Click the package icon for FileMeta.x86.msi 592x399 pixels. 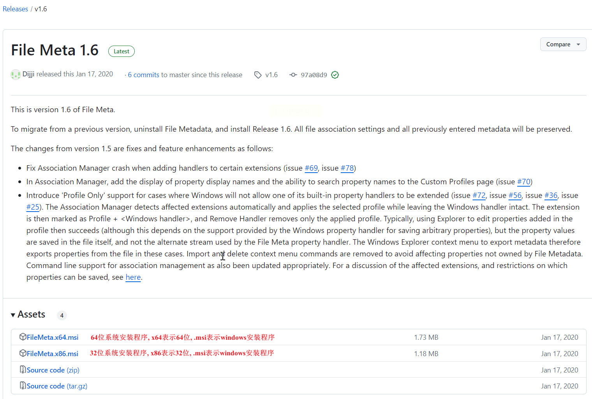coord(23,353)
